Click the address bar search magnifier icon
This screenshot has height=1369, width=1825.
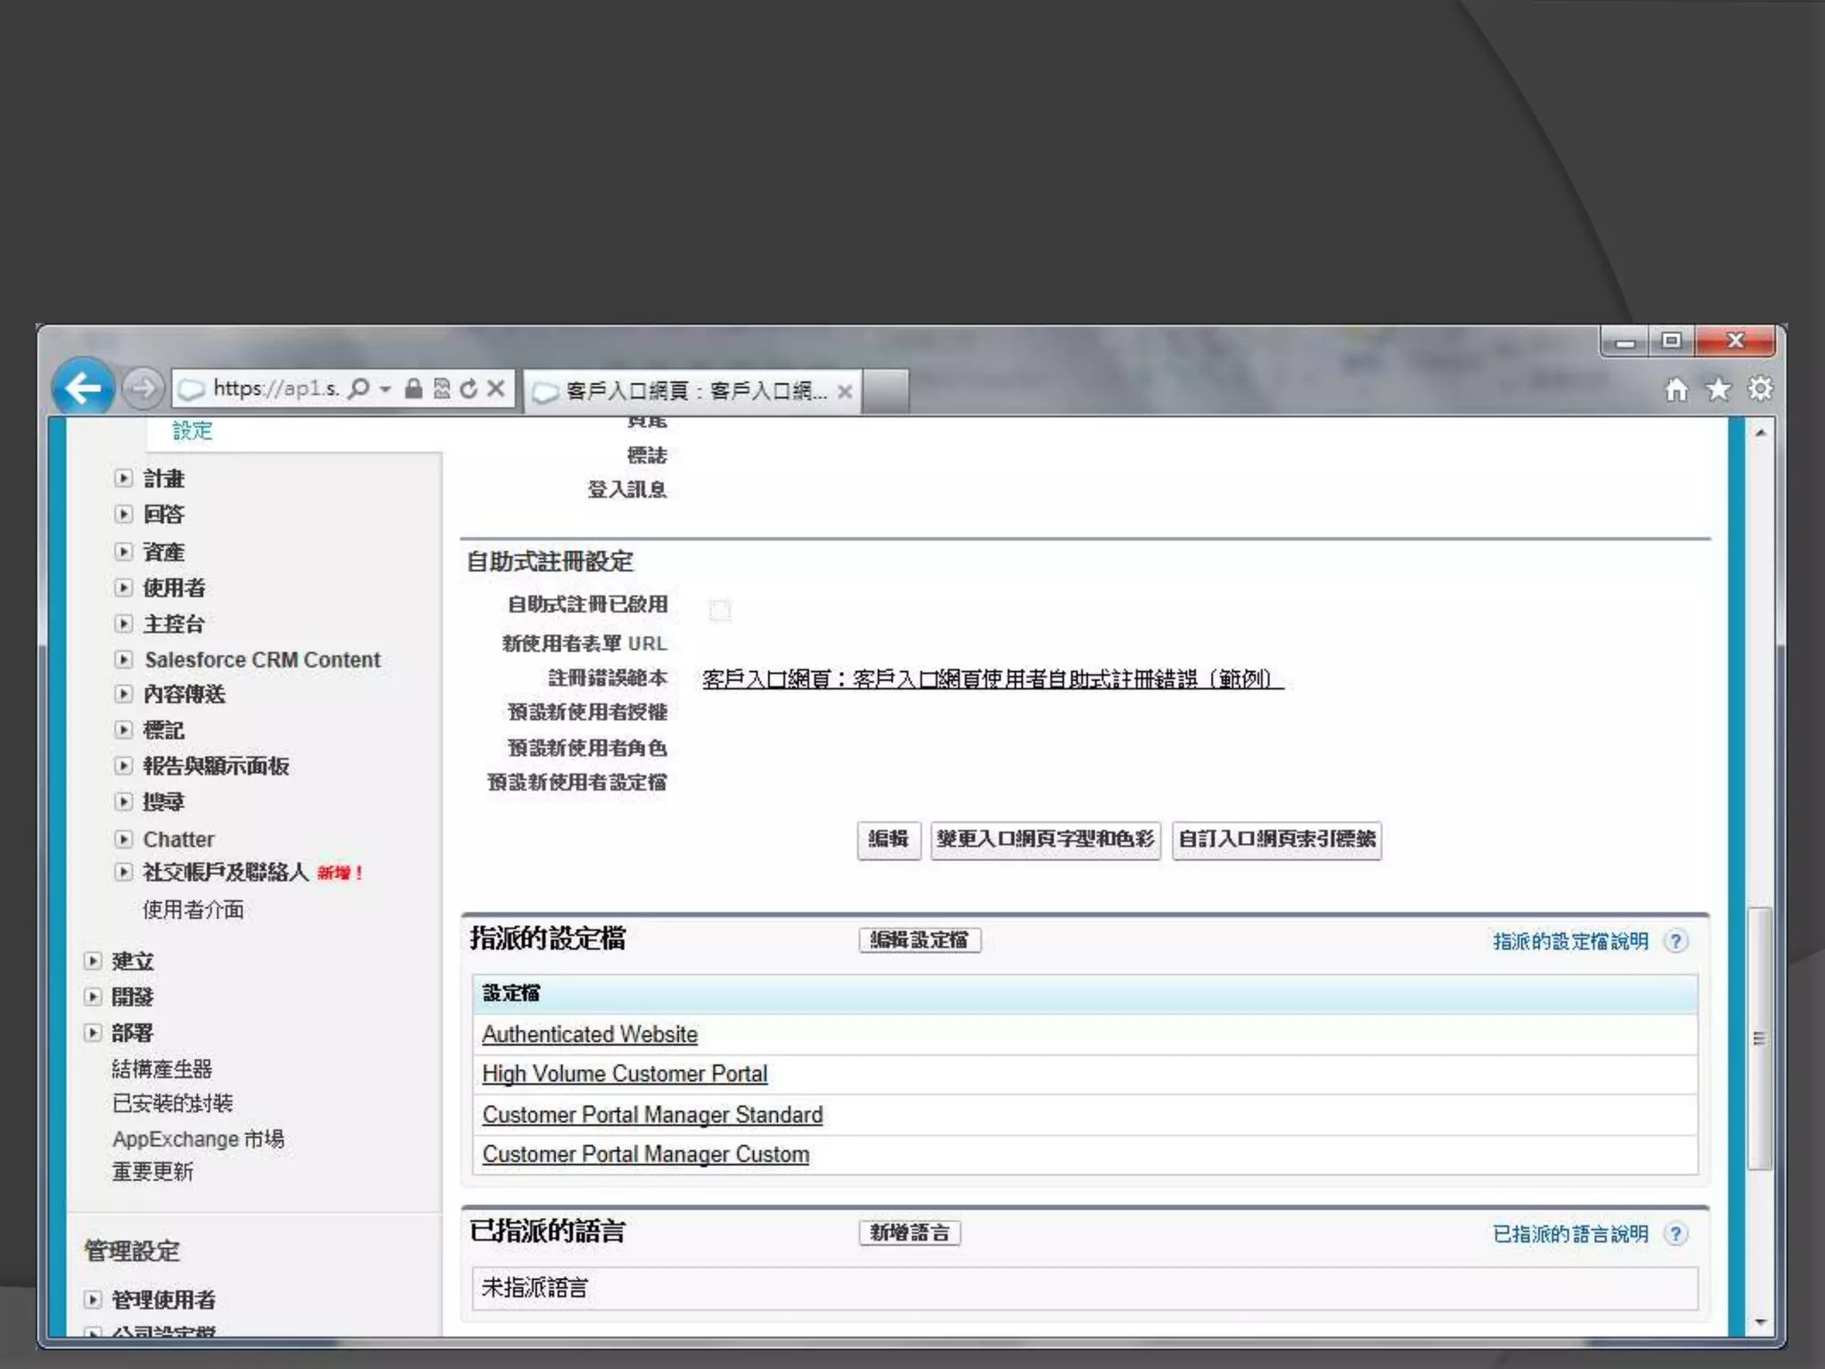pos(358,389)
